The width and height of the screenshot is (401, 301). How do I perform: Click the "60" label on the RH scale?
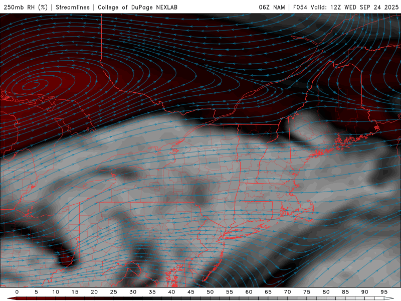(x=249, y=292)
